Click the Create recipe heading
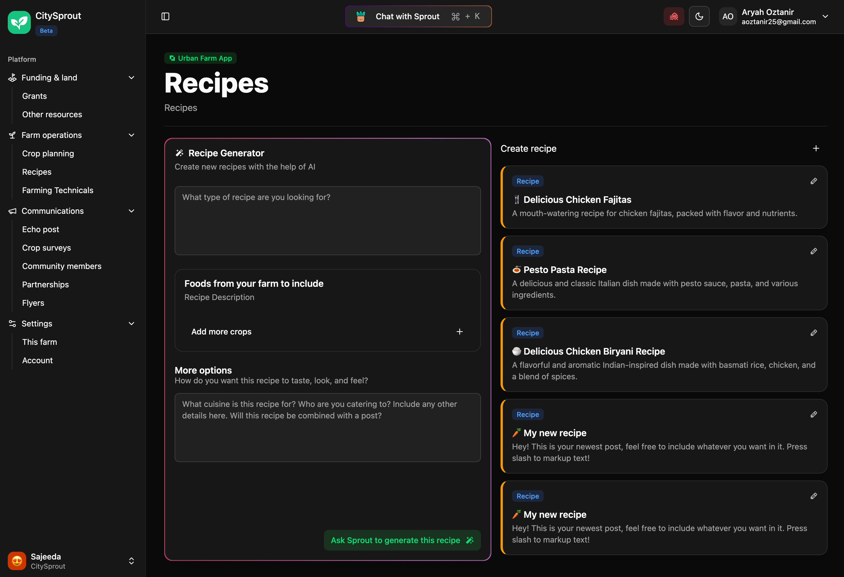The image size is (844, 577). tap(528, 148)
